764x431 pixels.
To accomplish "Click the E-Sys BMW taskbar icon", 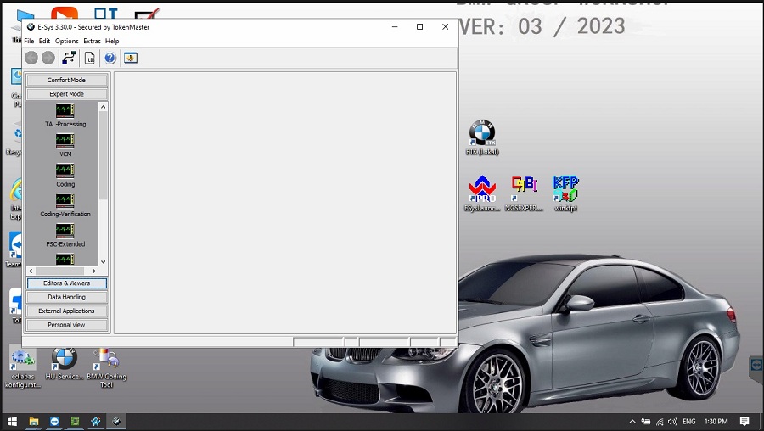I will click(116, 422).
